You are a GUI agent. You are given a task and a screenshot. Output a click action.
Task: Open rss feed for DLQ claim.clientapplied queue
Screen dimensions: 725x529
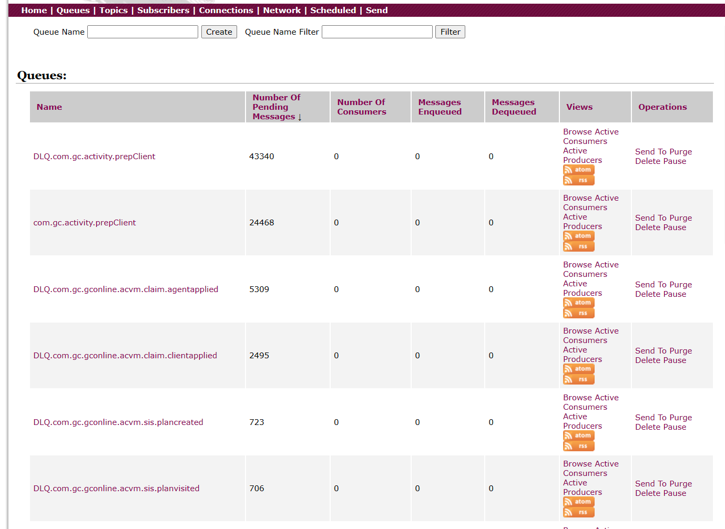point(578,379)
